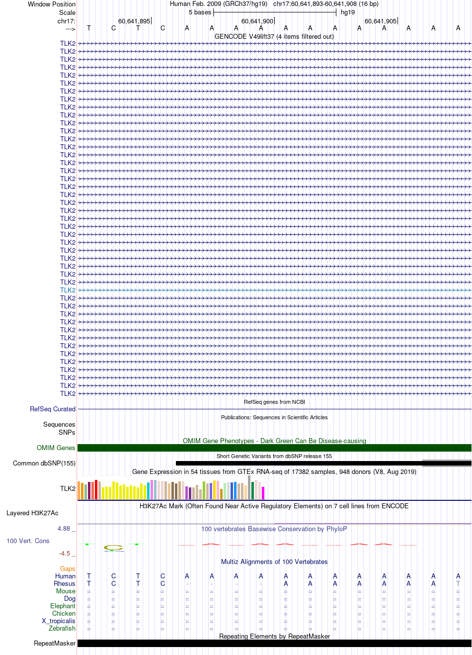Click the orange 'Gaps' label

pyautogui.click(x=68, y=568)
